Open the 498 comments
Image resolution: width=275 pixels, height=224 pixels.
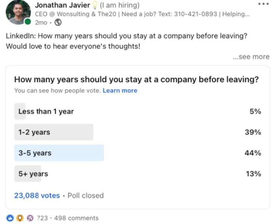(76, 218)
